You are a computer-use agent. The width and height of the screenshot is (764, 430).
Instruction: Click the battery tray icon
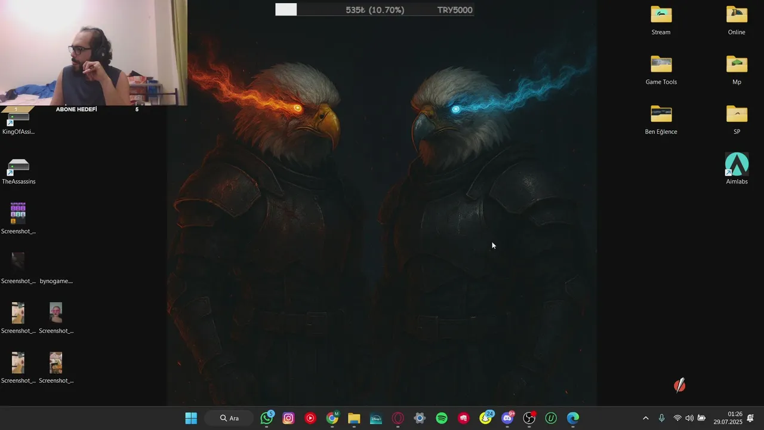[x=701, y=418]
